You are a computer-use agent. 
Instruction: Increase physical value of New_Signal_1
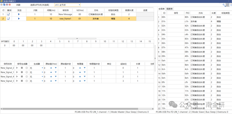click(x=80, y=72)
